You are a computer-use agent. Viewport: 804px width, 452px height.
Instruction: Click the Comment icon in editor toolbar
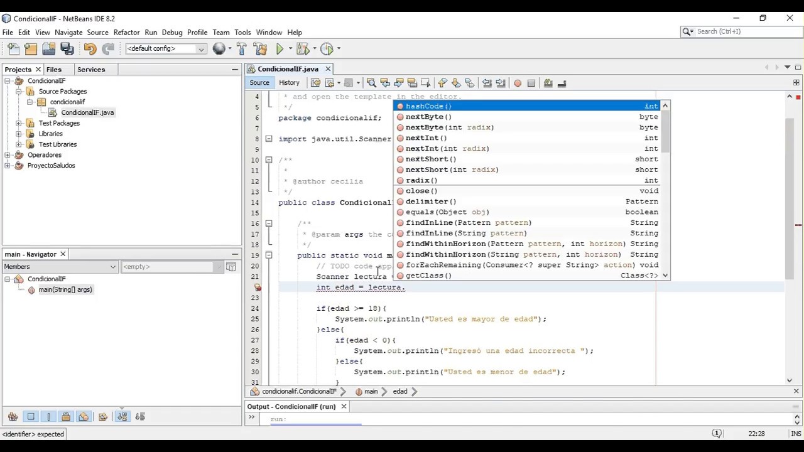[x=548, y=83]
